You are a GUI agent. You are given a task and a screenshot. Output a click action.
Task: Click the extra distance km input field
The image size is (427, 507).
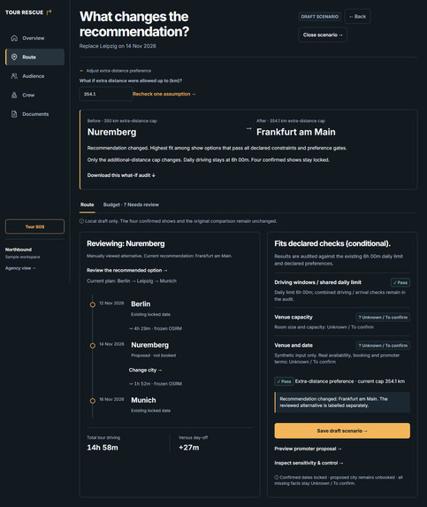pyautogui.click(x=106, y=94)
